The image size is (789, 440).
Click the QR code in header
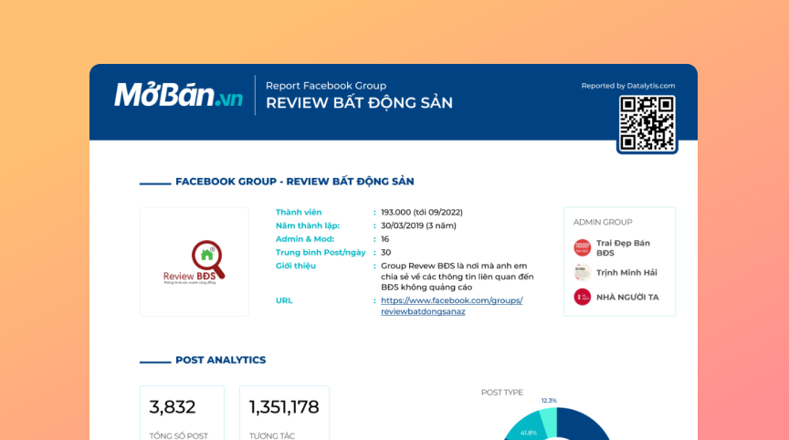coord(647,124)
